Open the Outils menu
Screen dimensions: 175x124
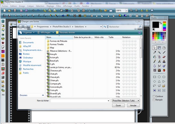click(77, 6)
